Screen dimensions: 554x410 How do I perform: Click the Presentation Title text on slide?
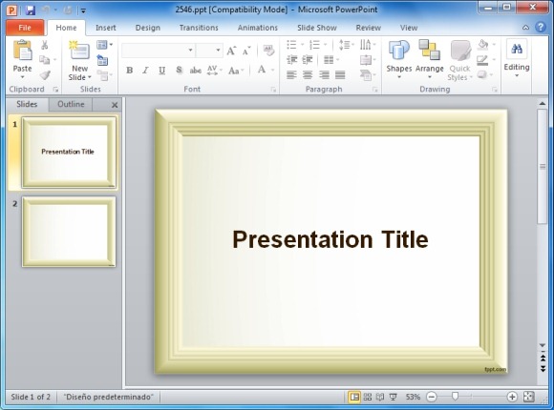330,239
